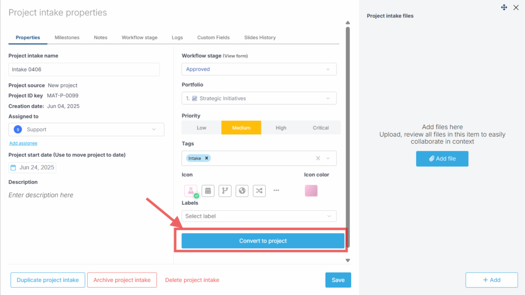Image resolution: width=525 pixels, height=295 pixels.
Task: Remove the Intake tag with its x
Action: 206,158
